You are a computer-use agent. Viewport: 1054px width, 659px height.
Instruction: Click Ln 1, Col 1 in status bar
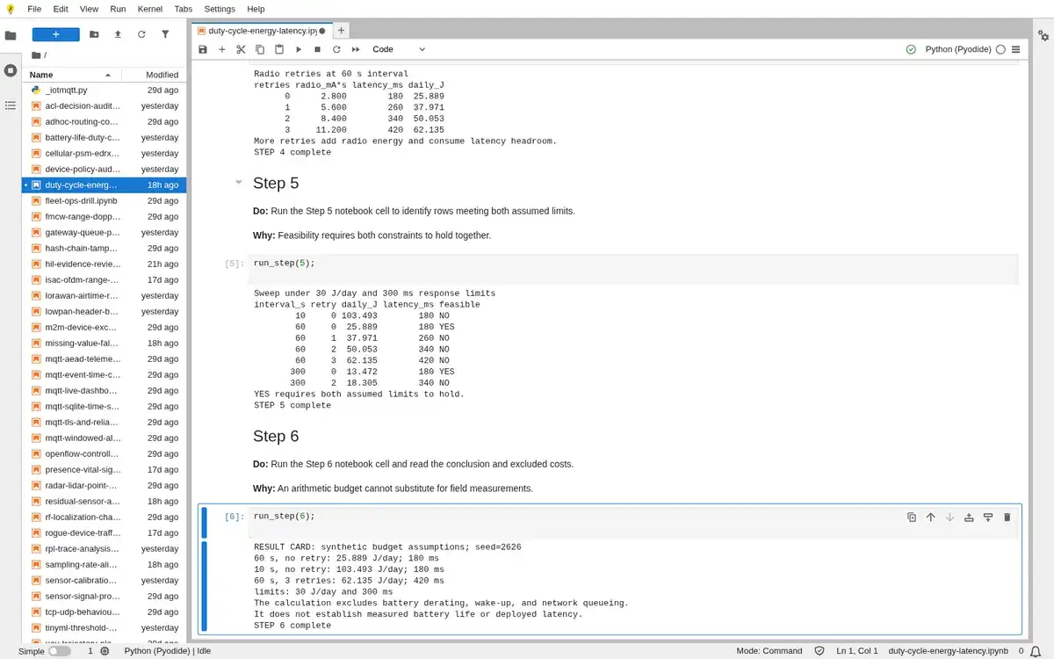point(857,651)
